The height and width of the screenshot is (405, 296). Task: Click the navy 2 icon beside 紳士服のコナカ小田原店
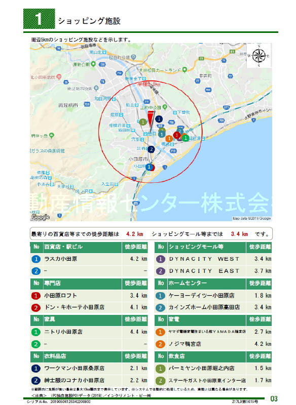(36, 381)
